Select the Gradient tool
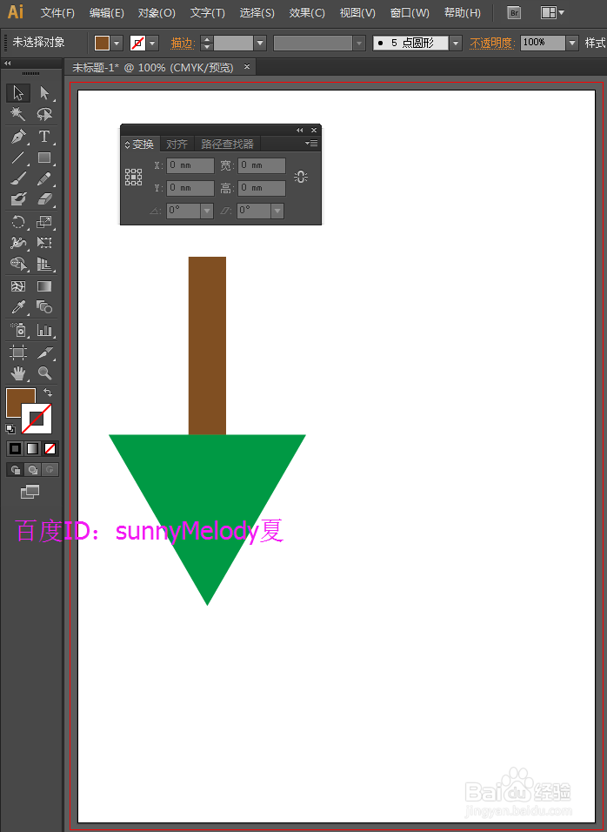 pyautogui.click(x=44, y=286)
